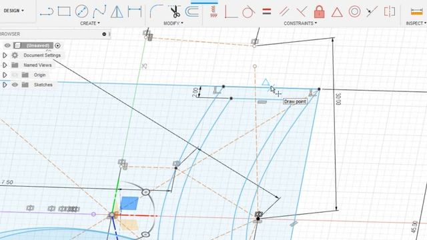Apply Collinear constraint
This screenshot has height=240, width=427.
point(372,11)
